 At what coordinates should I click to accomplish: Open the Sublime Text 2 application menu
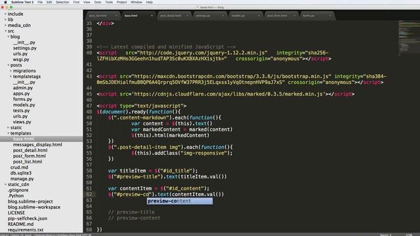[x=22, y=2]
